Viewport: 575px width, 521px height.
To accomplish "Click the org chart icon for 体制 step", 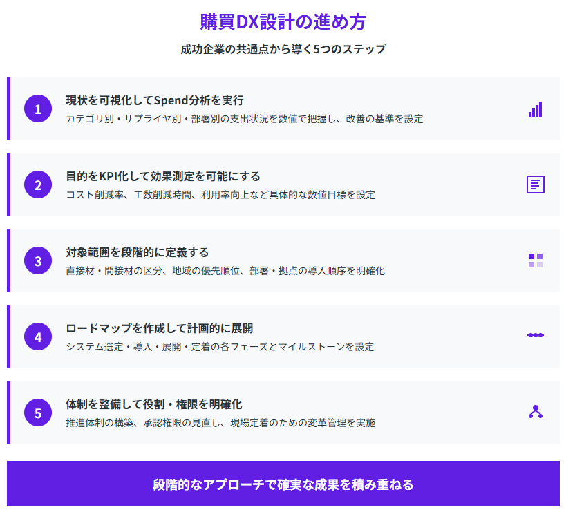I will click(x=536, y=412).
